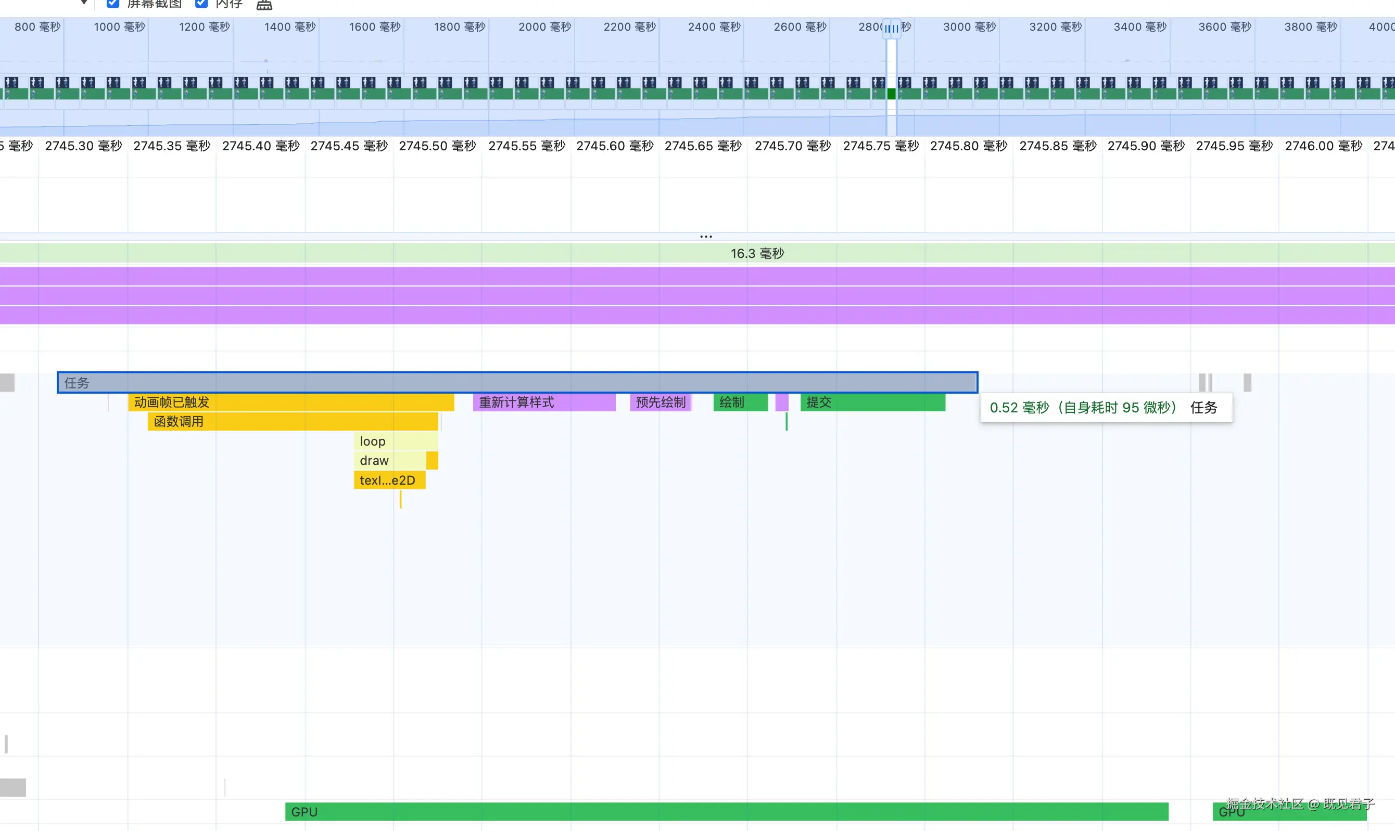Click the small purple block before 提交
1395x831 pixels.
[x=782, y=402]
